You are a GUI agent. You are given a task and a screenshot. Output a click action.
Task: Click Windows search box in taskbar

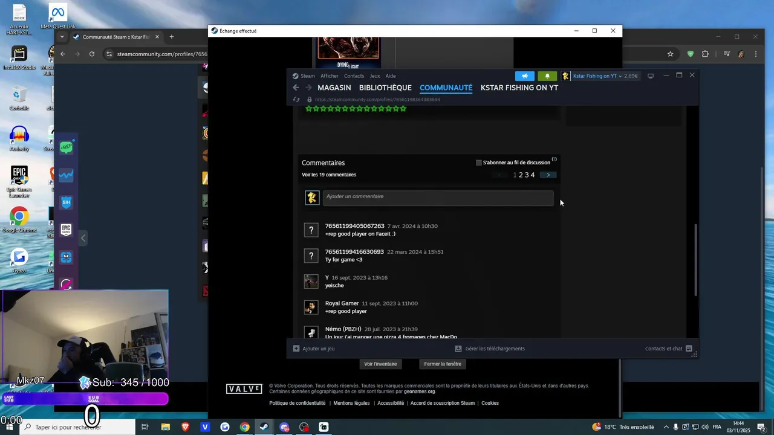(79, 427)
